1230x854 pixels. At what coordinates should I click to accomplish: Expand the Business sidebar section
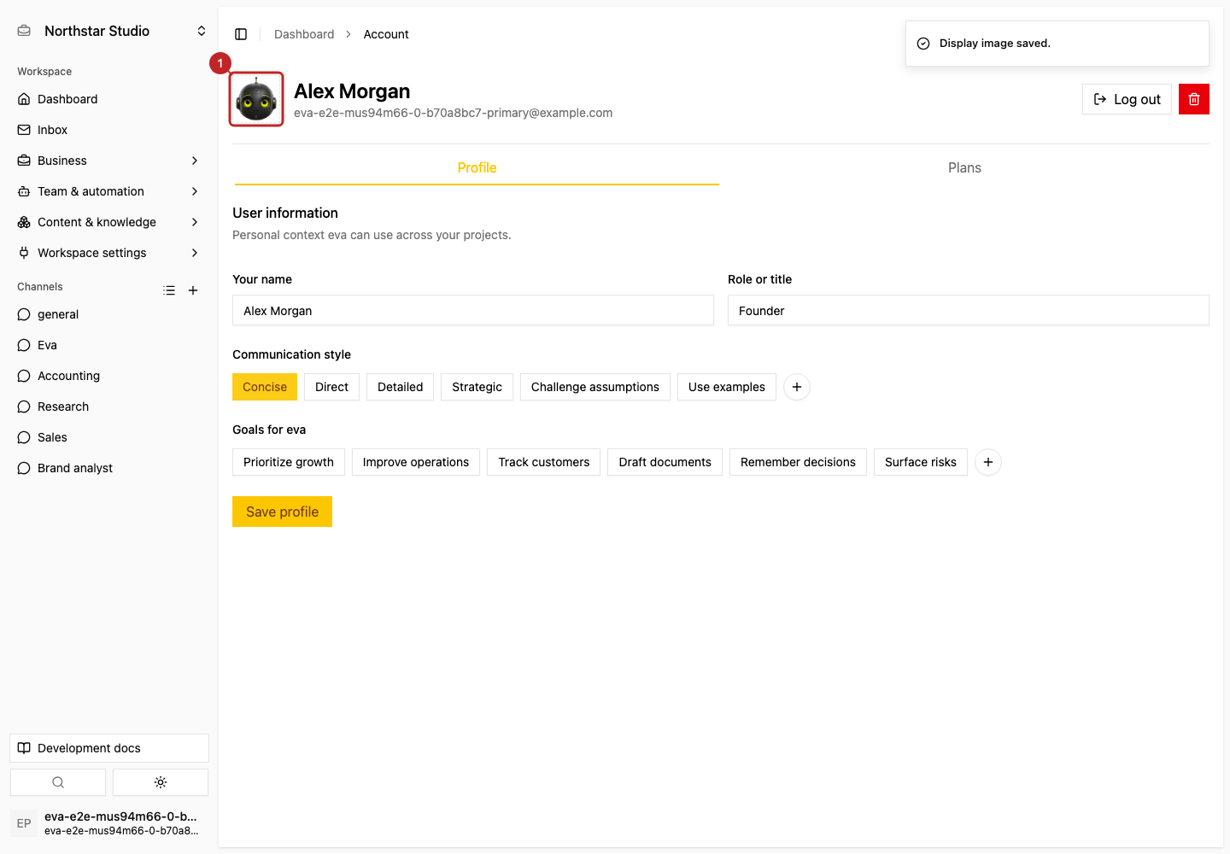(109, 161)
